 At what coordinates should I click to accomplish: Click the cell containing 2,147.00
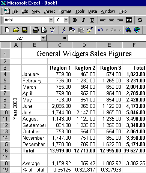[x=84, y=112]
